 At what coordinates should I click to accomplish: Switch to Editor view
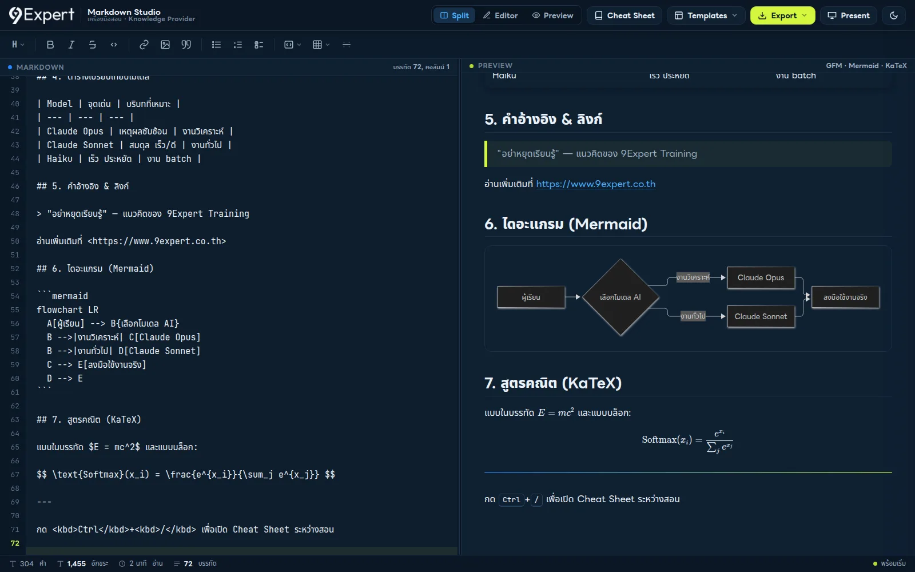pyautogui.click(x=500, y=15)
